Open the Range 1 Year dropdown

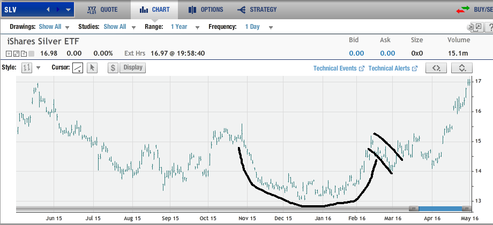coord(185,27)
